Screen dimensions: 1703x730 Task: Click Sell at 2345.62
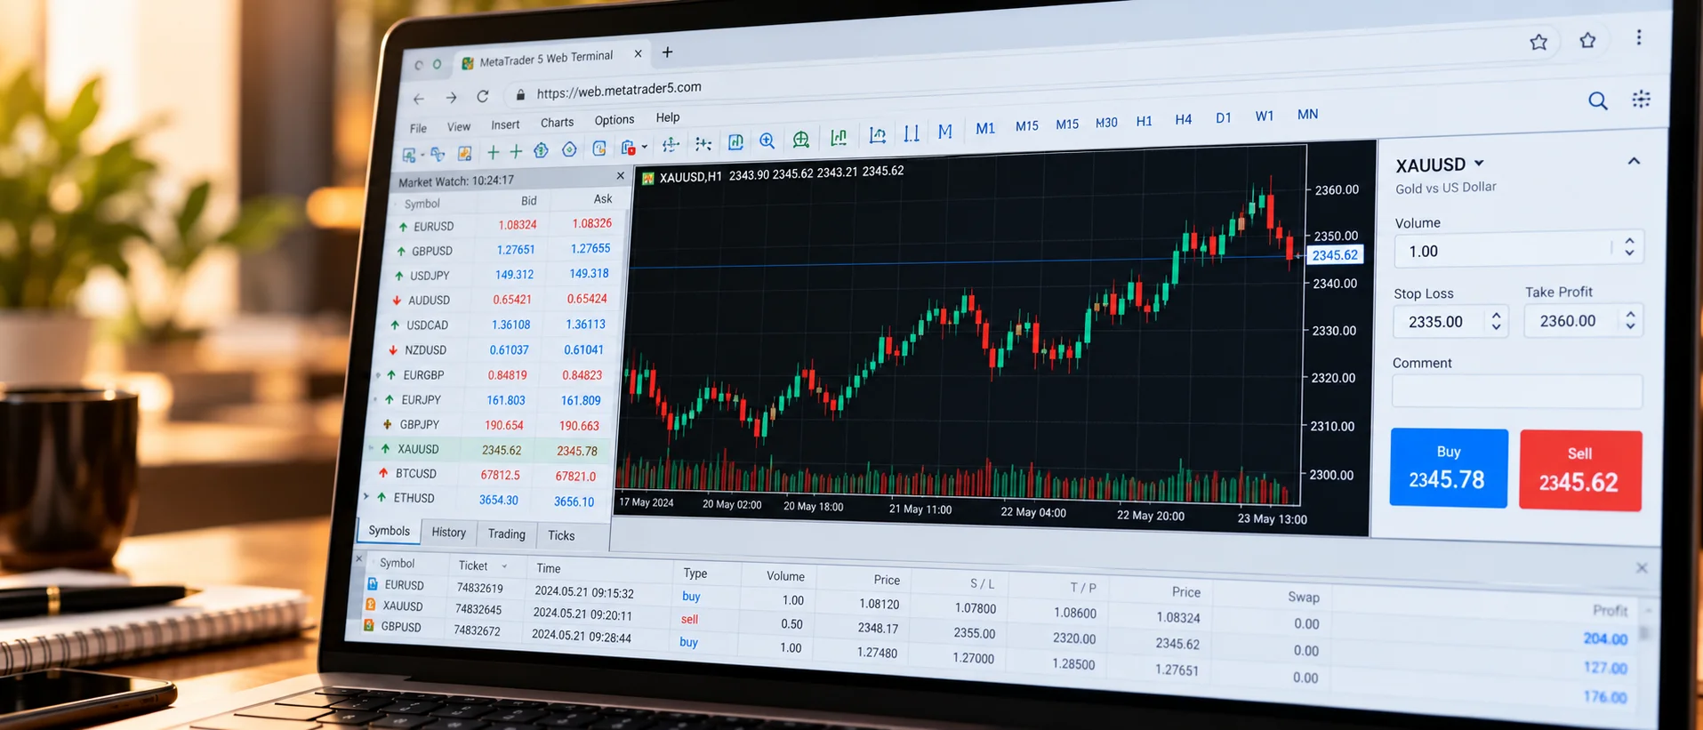point(1580,470)
